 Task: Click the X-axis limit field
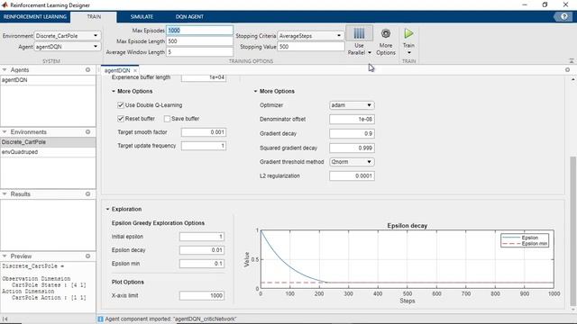(202, 296)
